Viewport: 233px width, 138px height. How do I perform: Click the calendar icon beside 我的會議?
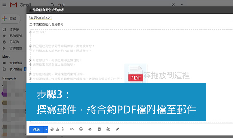(4, 69)
